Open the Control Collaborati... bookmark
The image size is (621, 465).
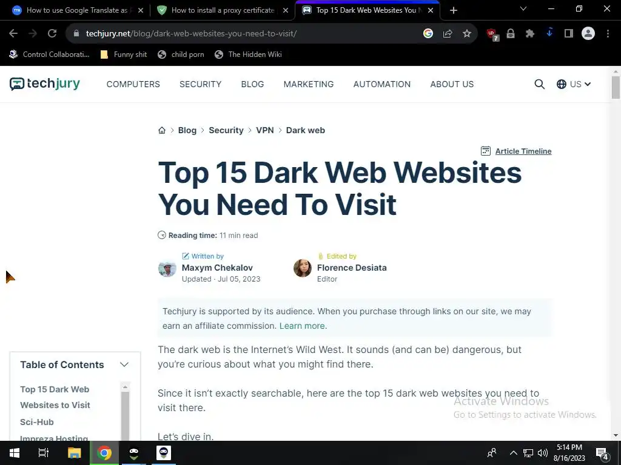coord(49,54)
